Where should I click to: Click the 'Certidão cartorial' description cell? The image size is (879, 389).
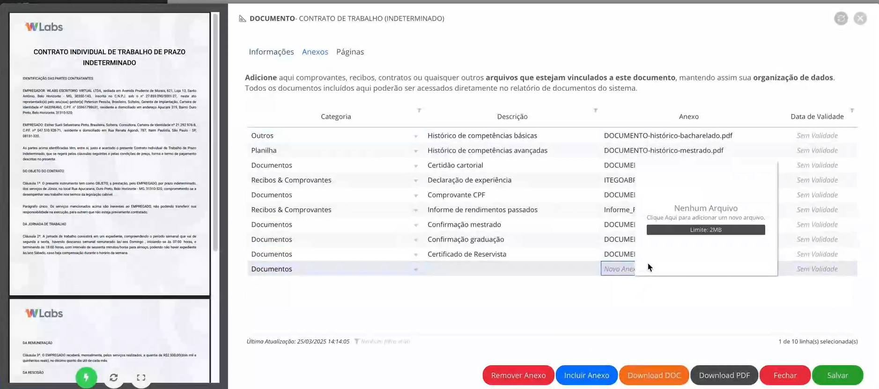455,165
